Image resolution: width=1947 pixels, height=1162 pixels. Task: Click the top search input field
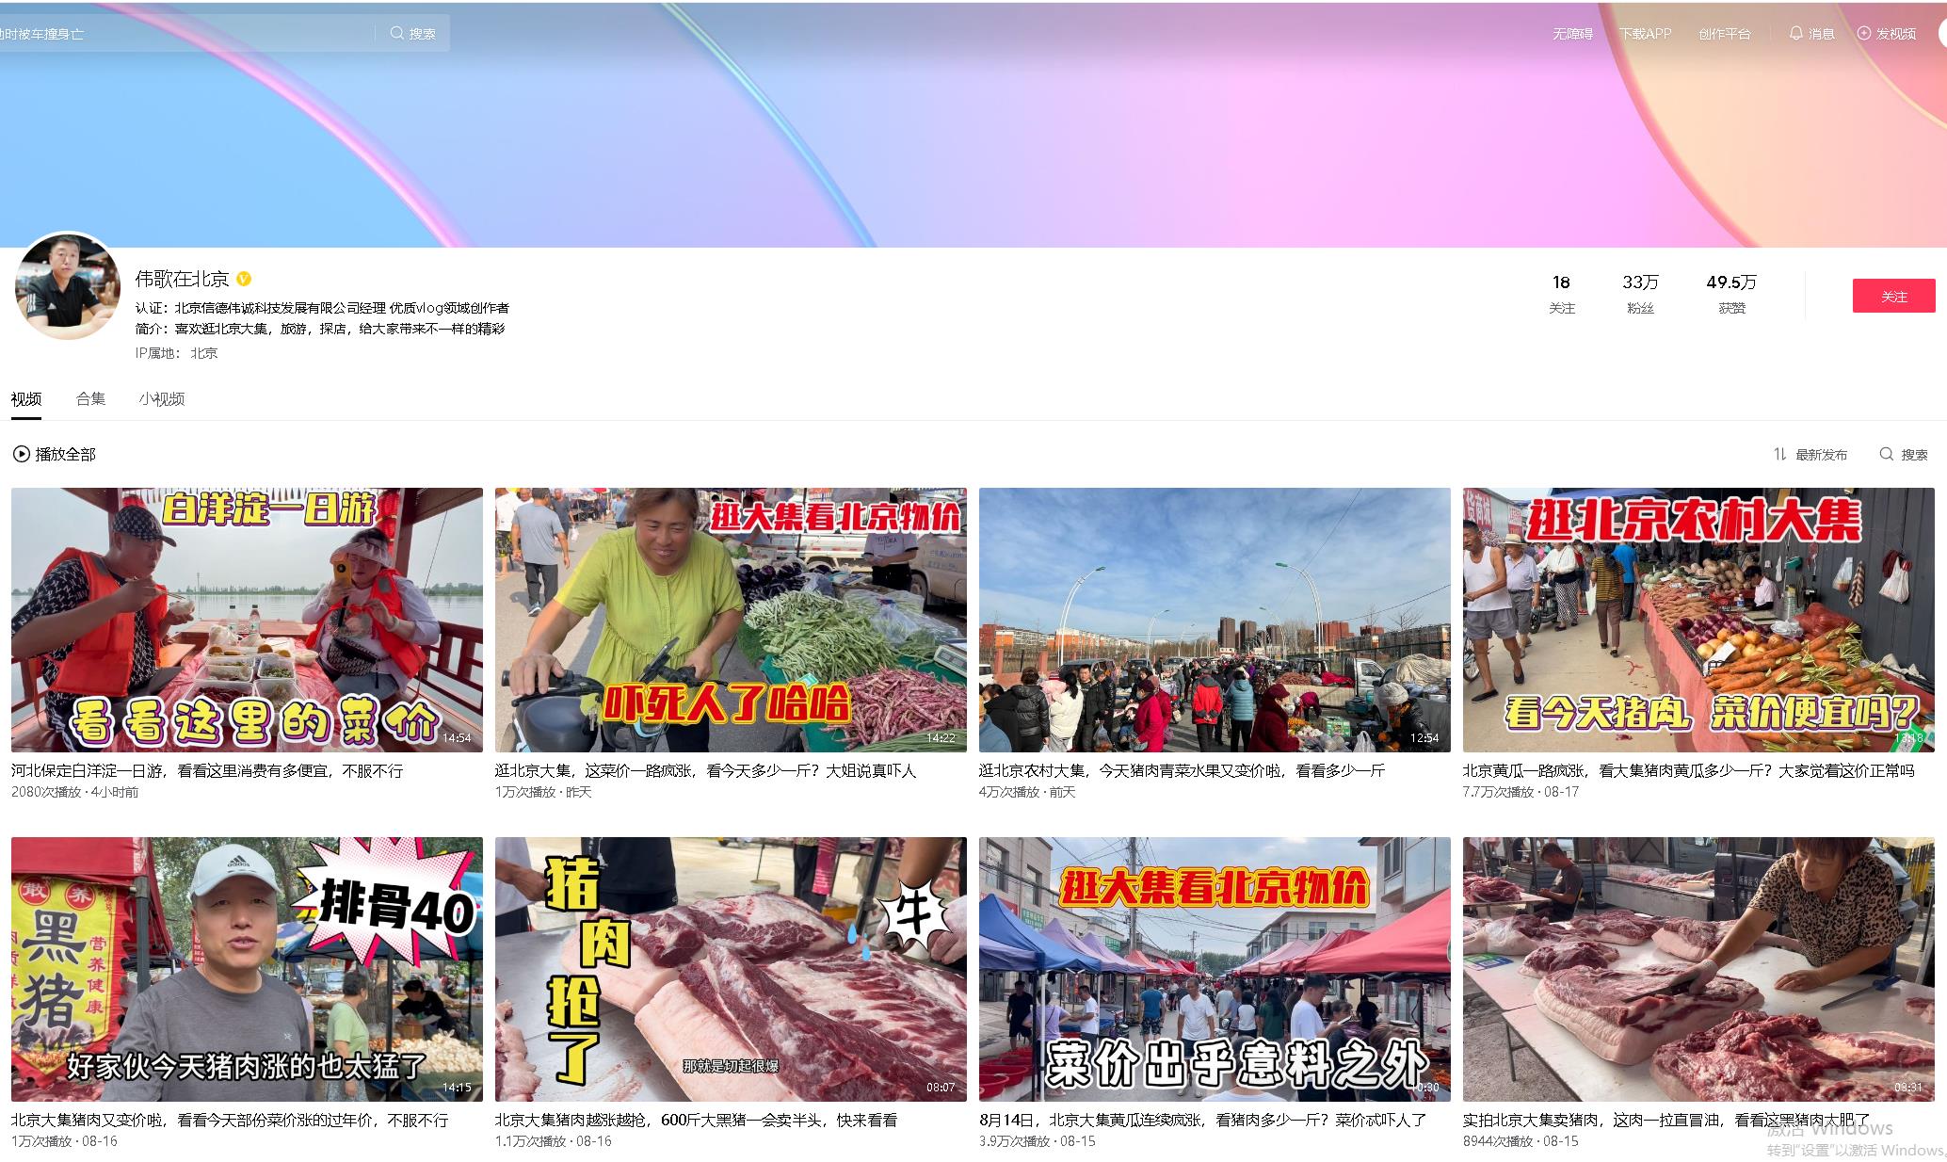point(188,34)
